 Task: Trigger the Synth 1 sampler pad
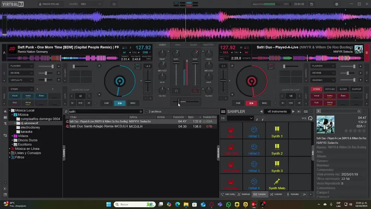click(x=277, y=131)
